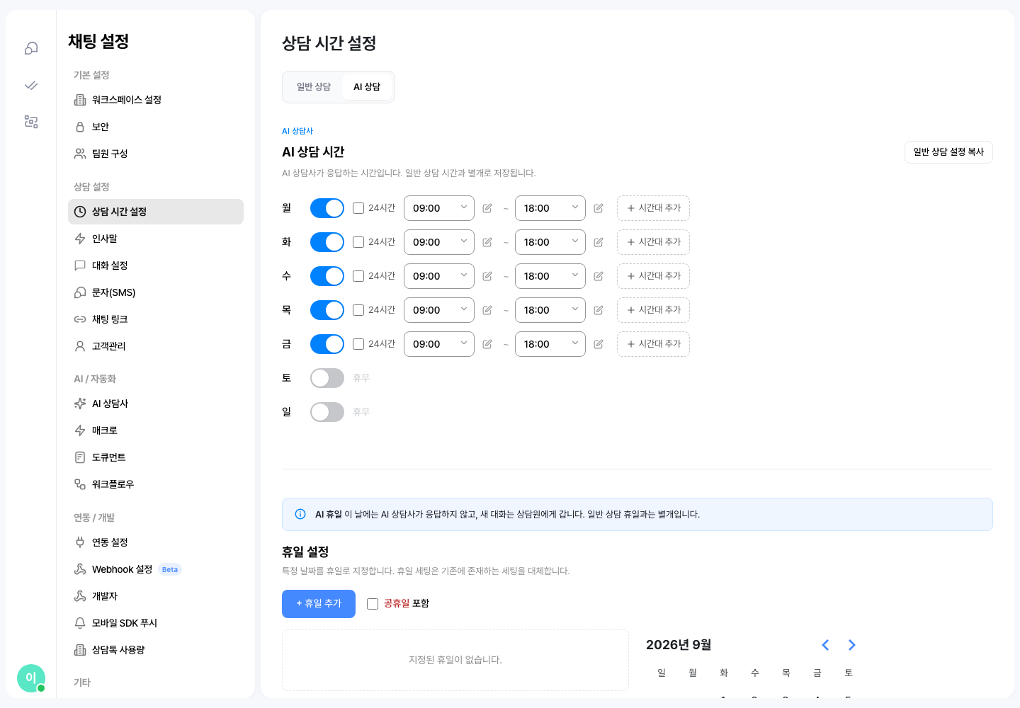The height and width of the screenshot is (708, 1020).
Task: Click the lock icon for 보안
Action: pos(80,127)
